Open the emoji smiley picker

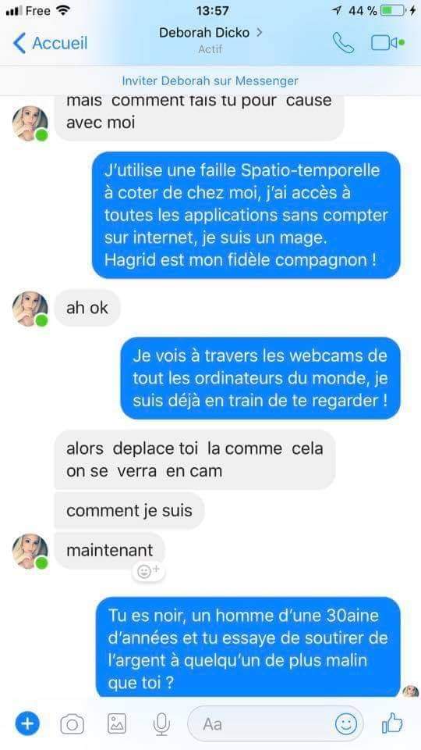coord(345,723)
